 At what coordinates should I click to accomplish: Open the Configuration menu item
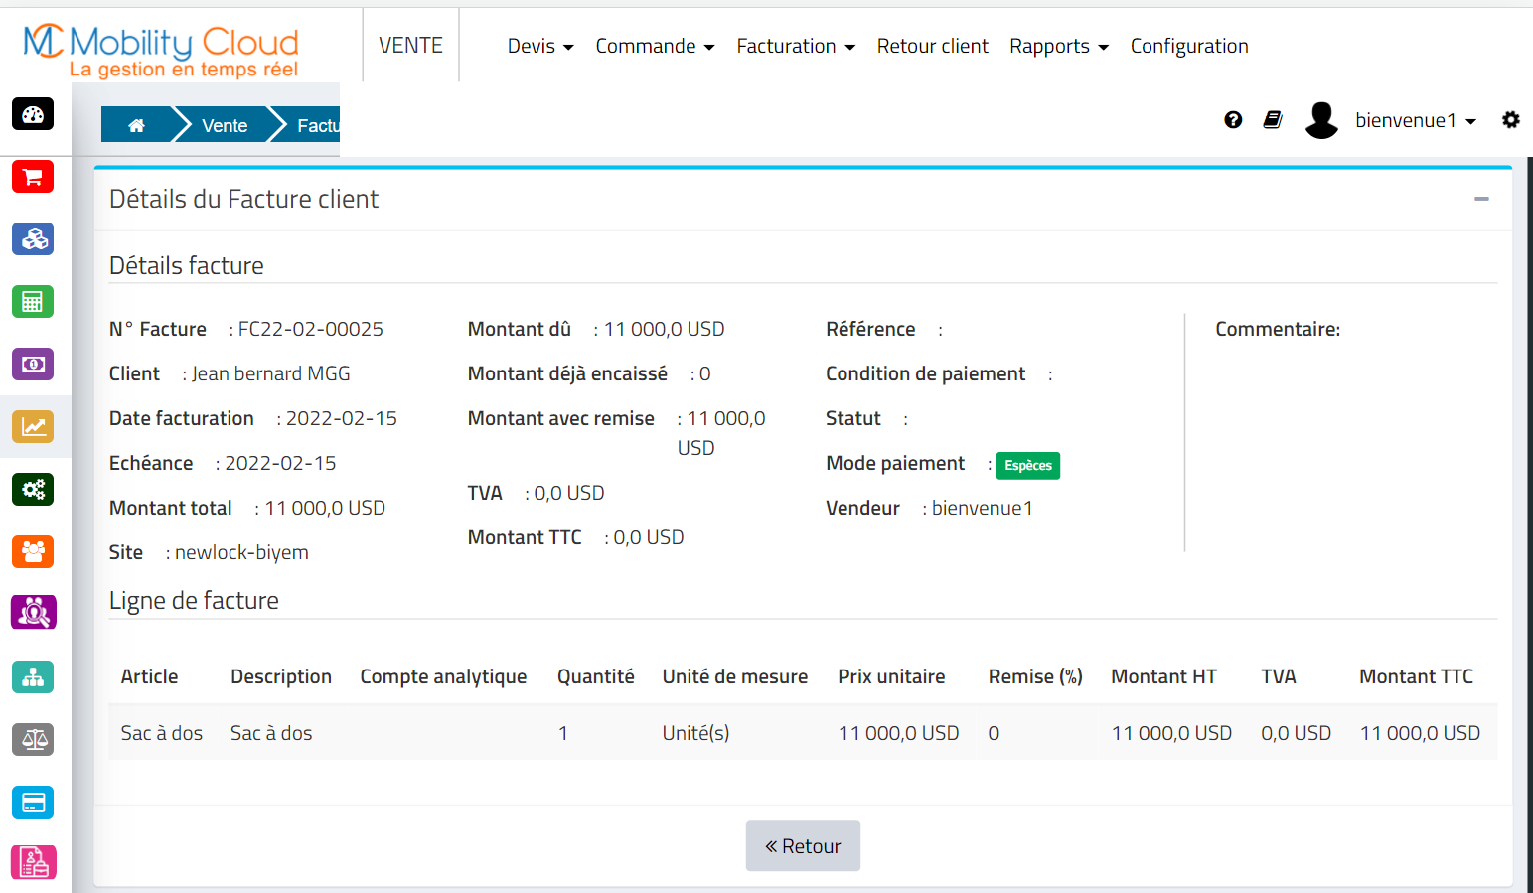click(x=1188, y=47)
